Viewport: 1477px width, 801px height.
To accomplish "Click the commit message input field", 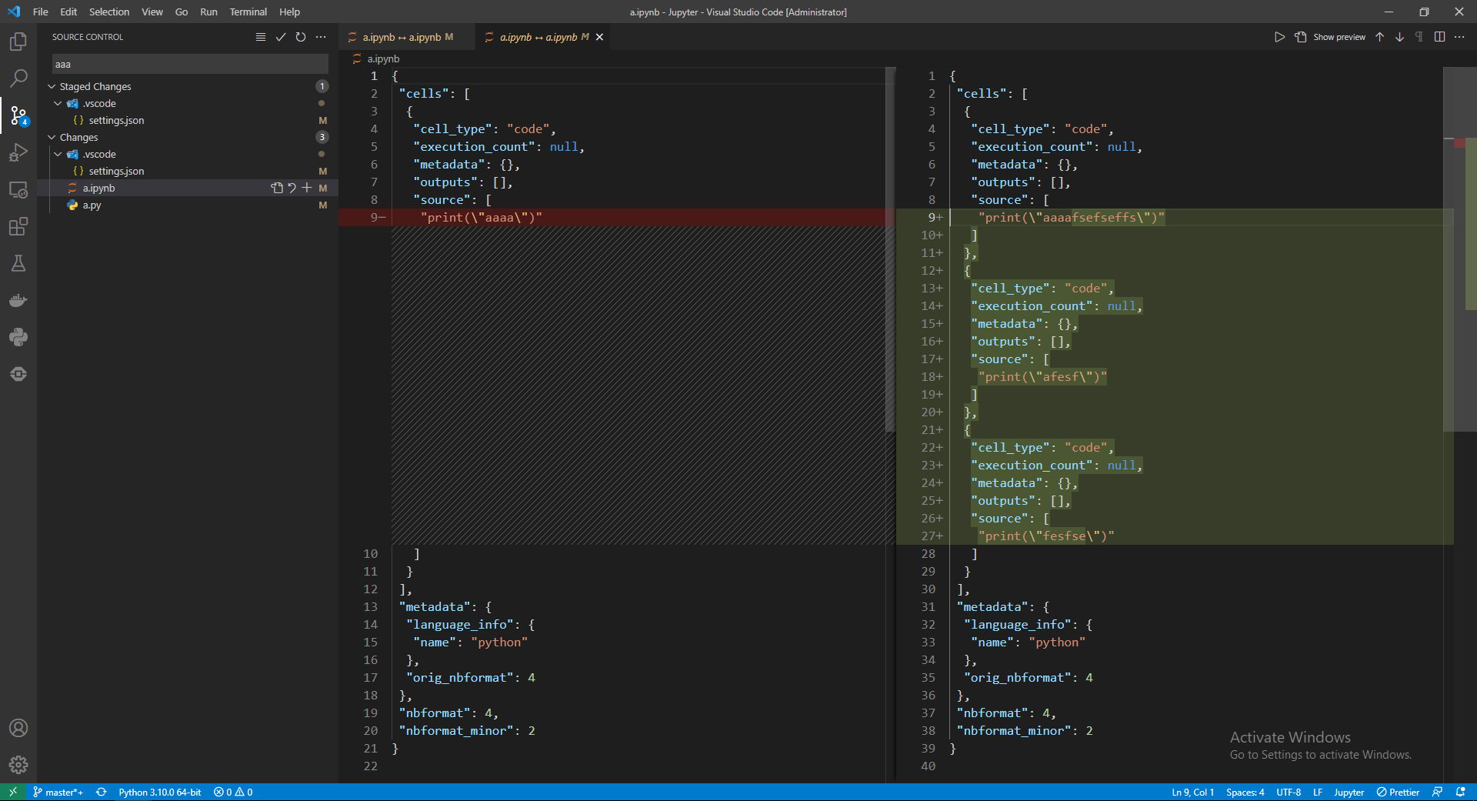I will pyautogui.click(x=190, y=64).
